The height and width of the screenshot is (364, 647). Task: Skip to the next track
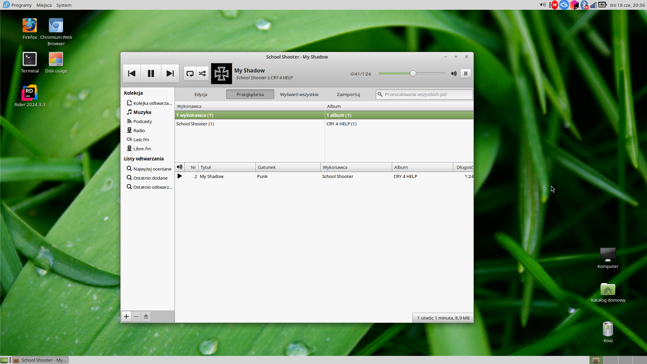tap(170, 73)
